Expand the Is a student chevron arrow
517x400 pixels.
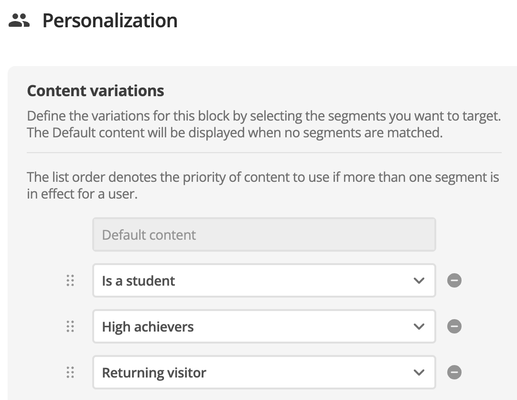[419, 281]
